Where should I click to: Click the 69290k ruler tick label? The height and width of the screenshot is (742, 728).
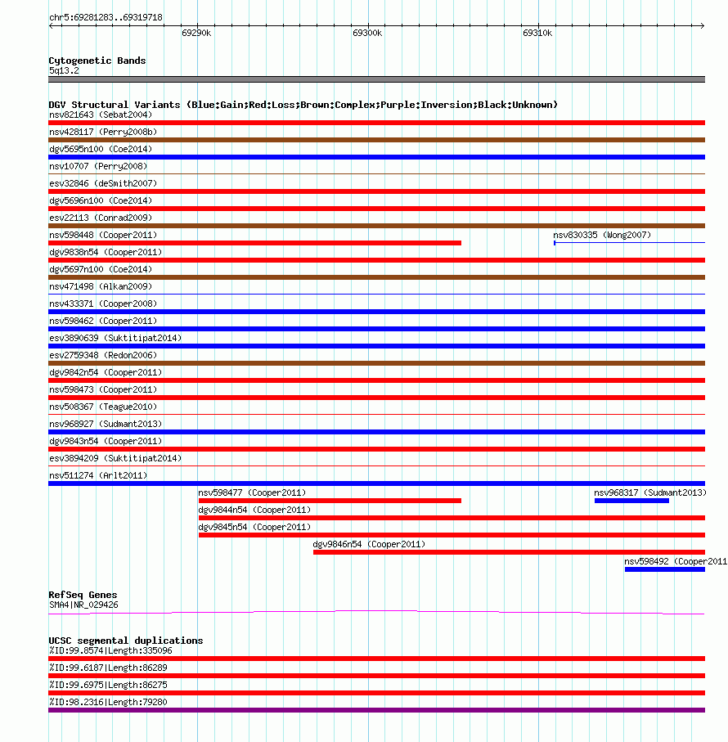coord(196,33)
